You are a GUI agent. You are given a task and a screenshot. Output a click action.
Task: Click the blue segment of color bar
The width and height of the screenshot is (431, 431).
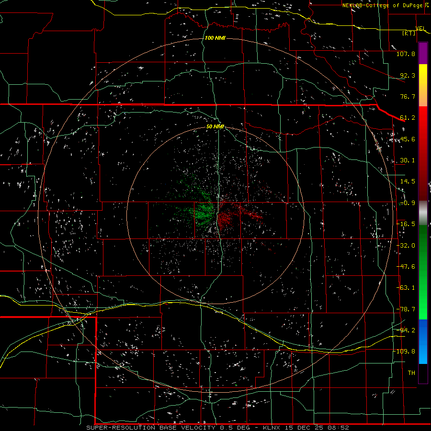423,341
